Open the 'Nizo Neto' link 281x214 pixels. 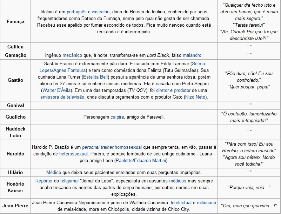[x=195, y=97]
